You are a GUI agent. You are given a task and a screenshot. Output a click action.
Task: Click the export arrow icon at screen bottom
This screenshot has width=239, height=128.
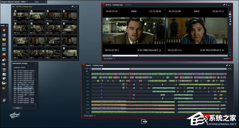coord(144,122)
